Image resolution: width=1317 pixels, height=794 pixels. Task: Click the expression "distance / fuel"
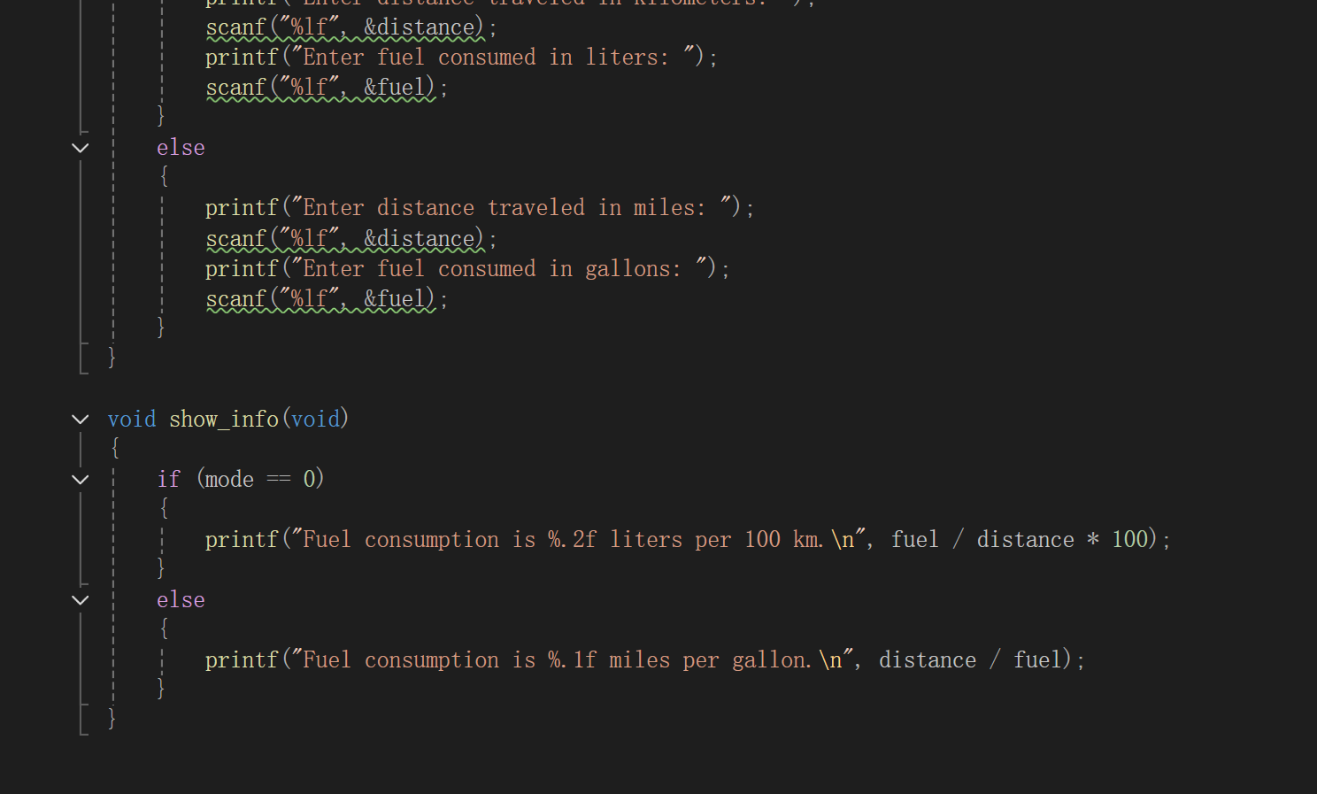pyautogui.click(x=970, y=659)
